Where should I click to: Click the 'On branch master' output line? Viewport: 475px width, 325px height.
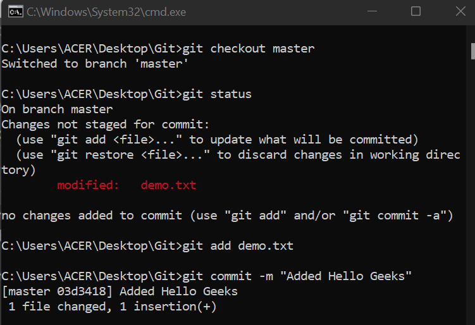point(57,109)
